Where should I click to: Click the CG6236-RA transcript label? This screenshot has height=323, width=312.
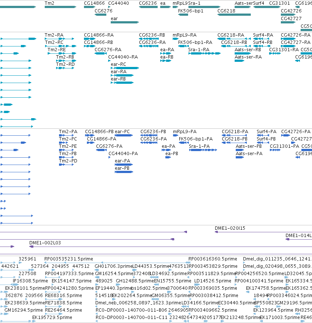153,42
